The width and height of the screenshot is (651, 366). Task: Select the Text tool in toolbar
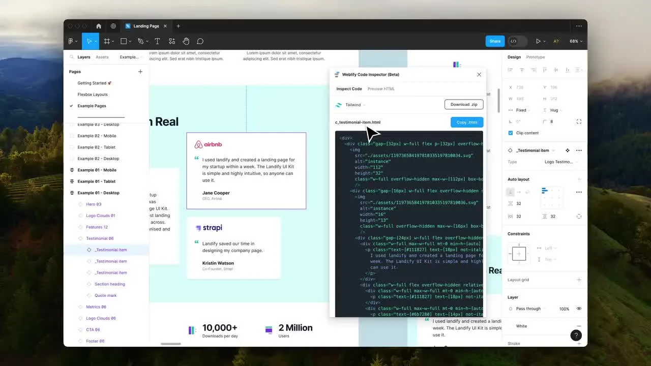157,41
